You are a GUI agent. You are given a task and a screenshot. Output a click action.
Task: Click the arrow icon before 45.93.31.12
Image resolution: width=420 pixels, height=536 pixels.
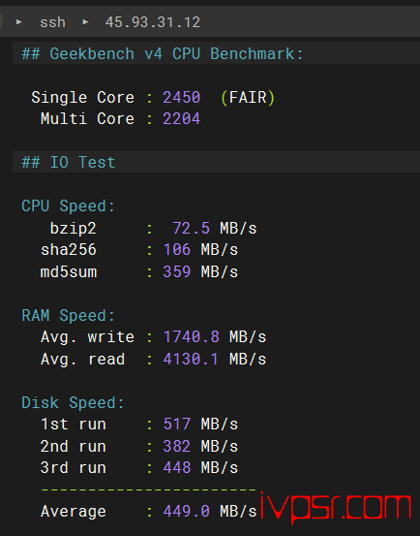[85, 22]
